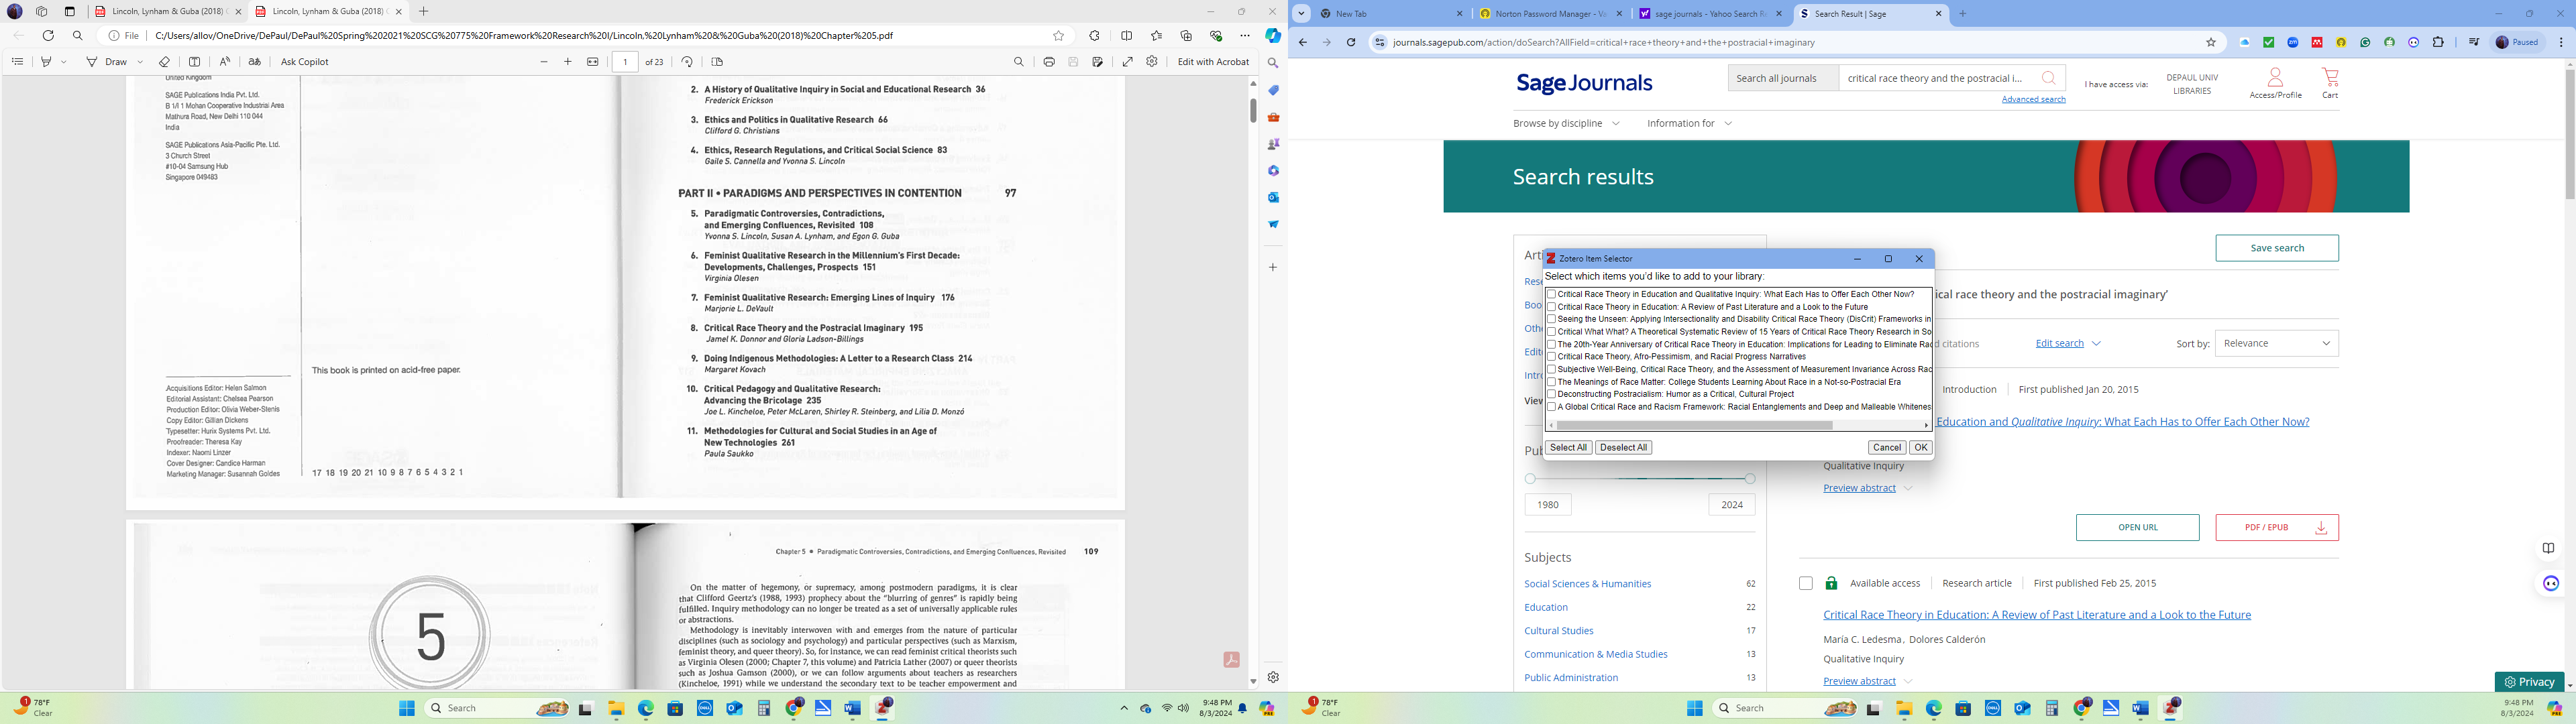Open PDF viewer settings gear

click(x=1152, y=62)
